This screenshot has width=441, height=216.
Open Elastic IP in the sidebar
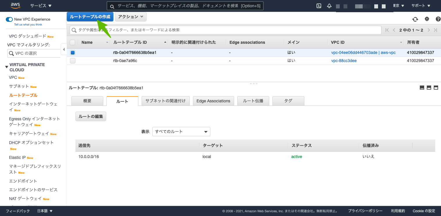pyautogui.click(x=17, y=158)
